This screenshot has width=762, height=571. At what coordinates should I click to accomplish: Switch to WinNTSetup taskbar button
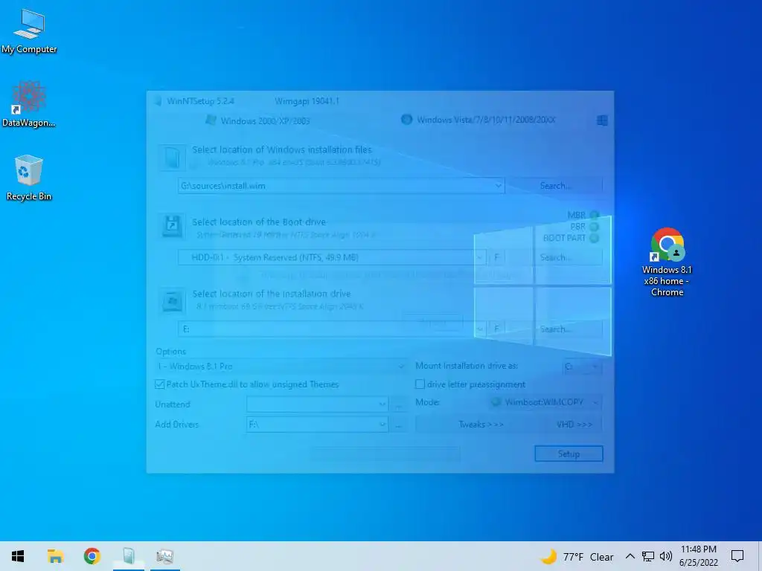click(x=129, y=556)
